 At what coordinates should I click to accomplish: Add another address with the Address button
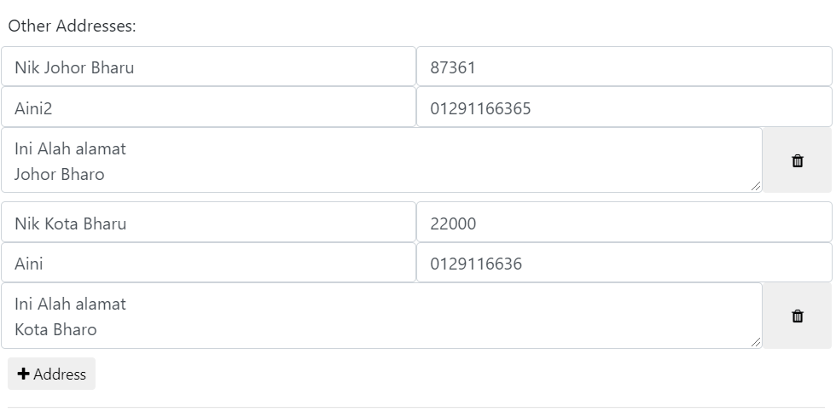click(52, 374)
